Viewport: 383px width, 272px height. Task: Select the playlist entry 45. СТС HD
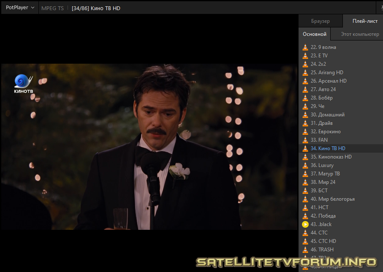pos(341,241)
